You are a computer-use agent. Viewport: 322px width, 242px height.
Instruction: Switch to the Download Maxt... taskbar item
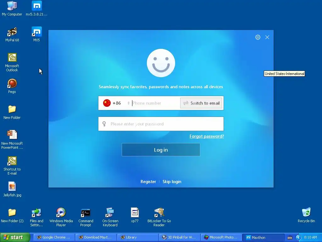96,237
